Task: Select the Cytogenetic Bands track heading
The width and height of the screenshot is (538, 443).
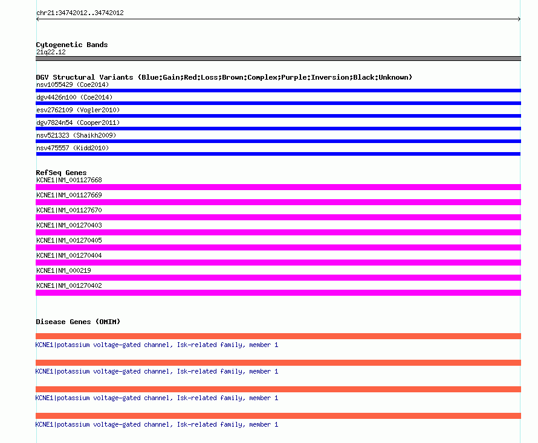Action: click(72, 45)
